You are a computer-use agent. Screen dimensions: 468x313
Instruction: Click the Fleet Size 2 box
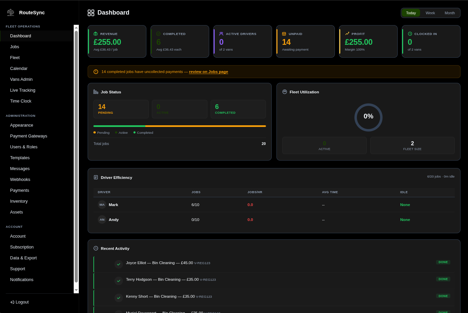click(x=412, y=146)
